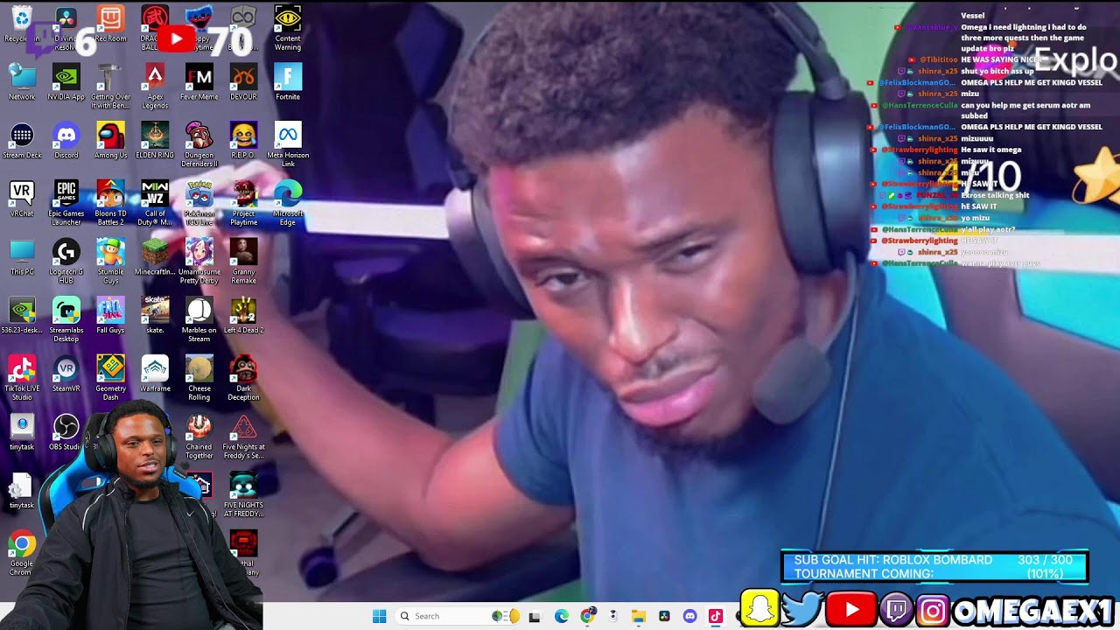Screen dimensions: 1120x630
Task: Open the R.E.P.O. game shortcut
Action: pyautogui.click(x=243, y=140)
